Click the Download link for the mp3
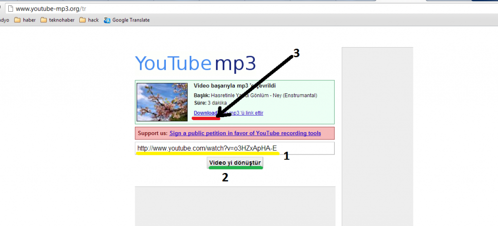This screenshot has height=226, width=498. 205,113
